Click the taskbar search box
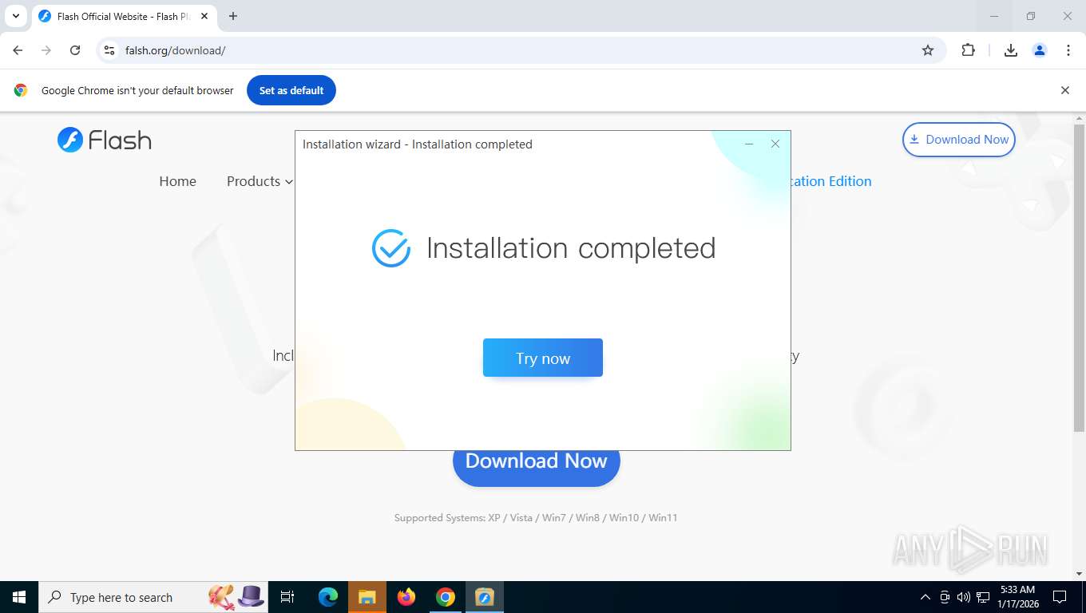Image resolution: width=1086 pixels, height=613 pixels. [152, 597]
